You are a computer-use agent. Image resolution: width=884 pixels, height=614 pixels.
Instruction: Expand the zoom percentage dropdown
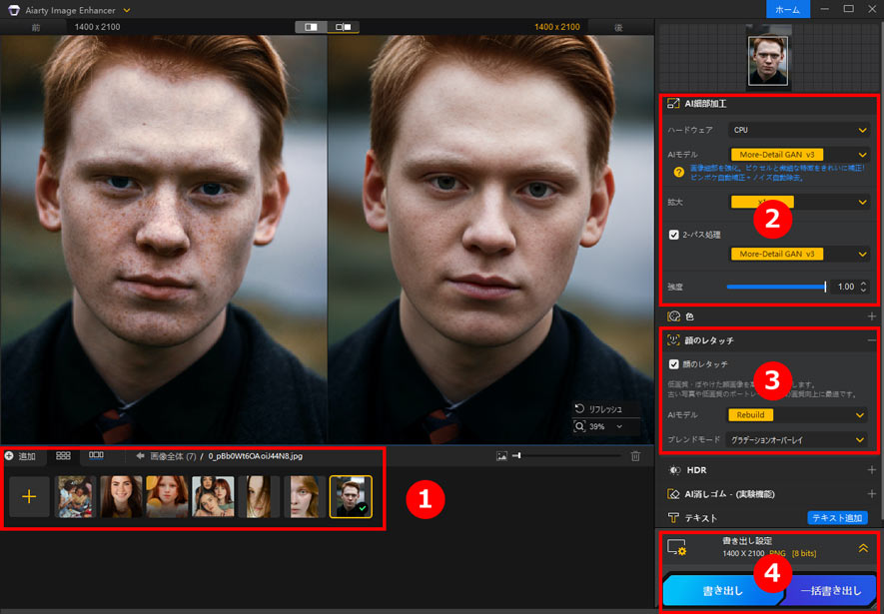(x=619, y=426)
